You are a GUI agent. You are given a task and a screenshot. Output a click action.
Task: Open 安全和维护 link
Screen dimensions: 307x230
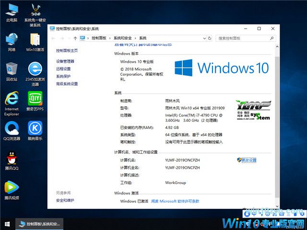(65, 200)
